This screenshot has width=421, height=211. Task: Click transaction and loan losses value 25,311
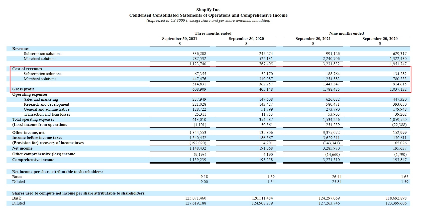coord(200,114)
